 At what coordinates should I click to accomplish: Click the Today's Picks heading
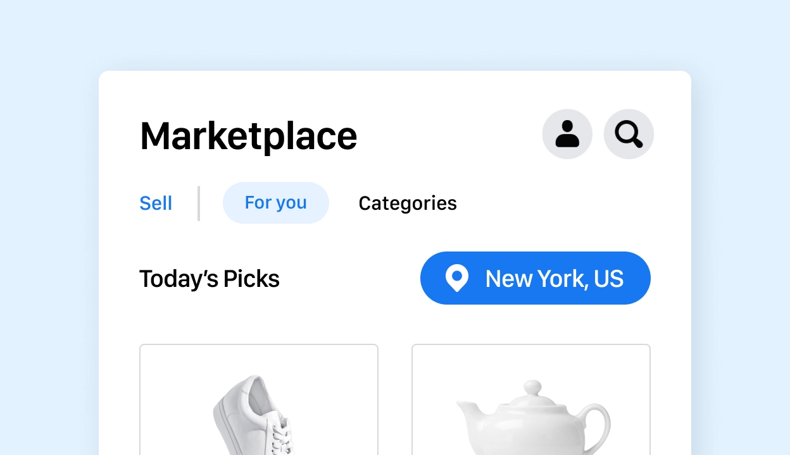pos(210,279)
